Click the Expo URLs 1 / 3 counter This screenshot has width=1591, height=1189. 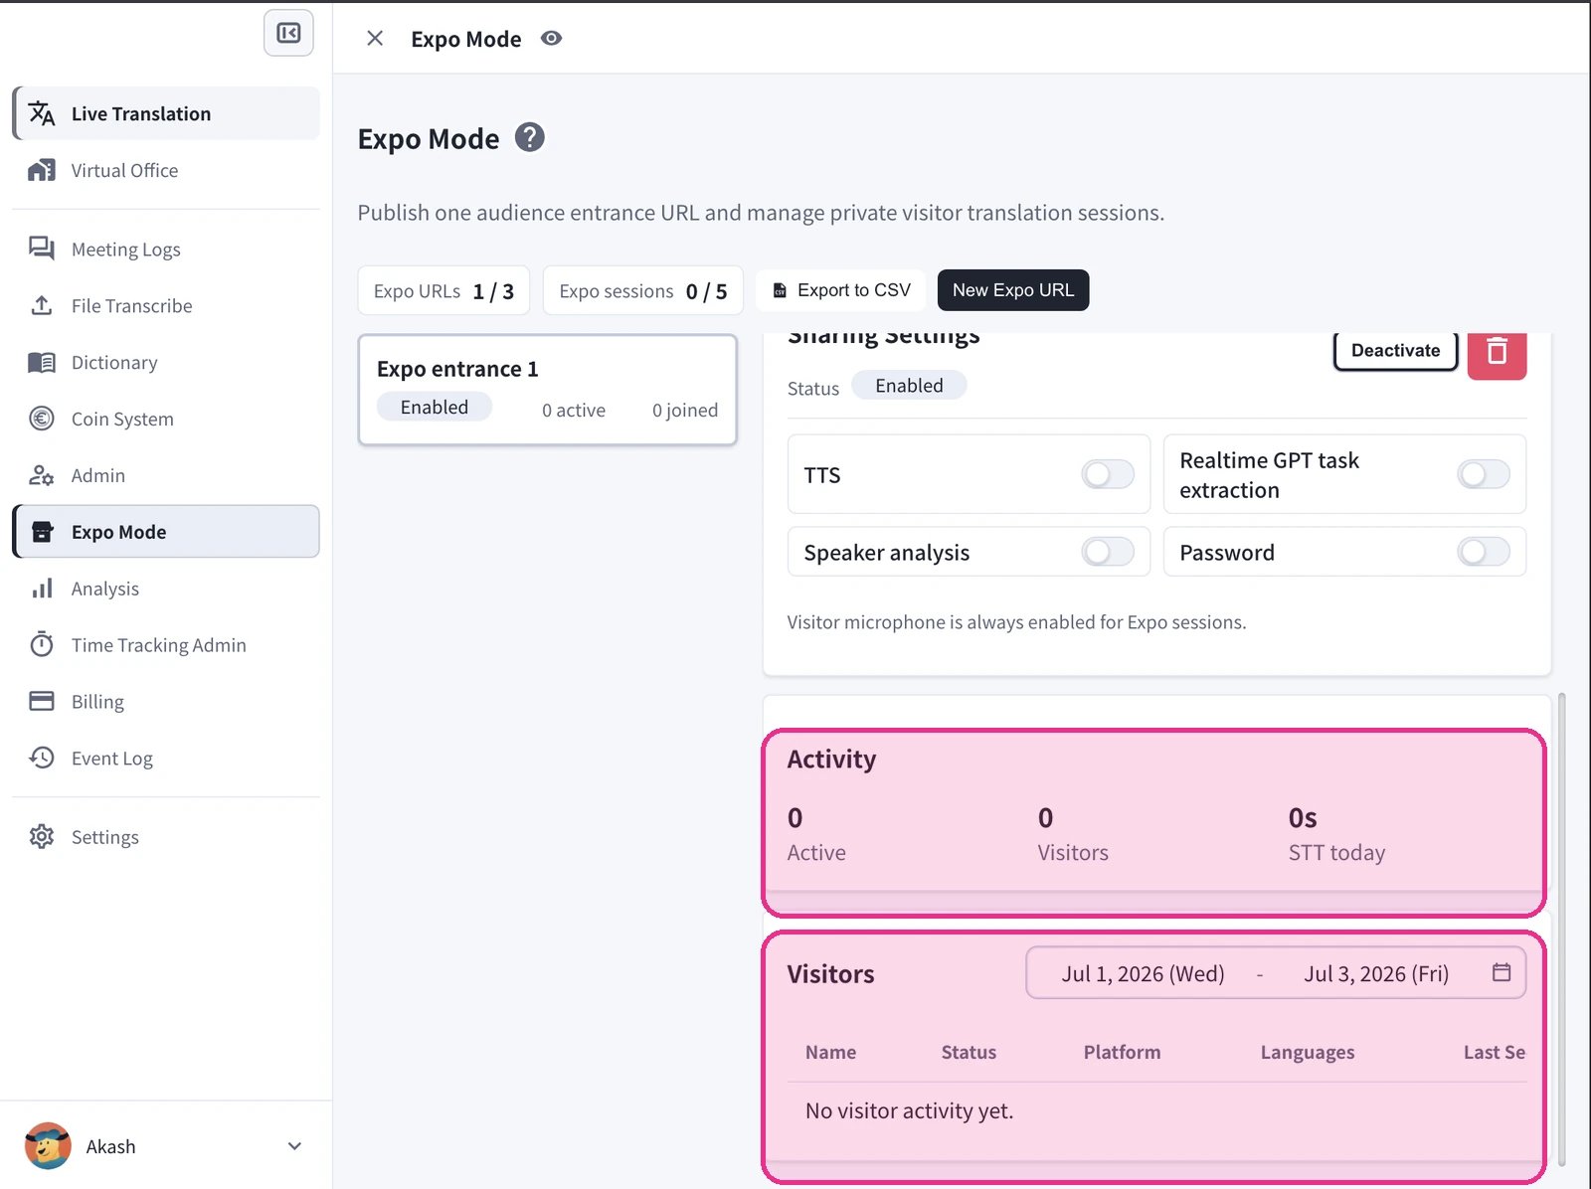coord(443,290)
